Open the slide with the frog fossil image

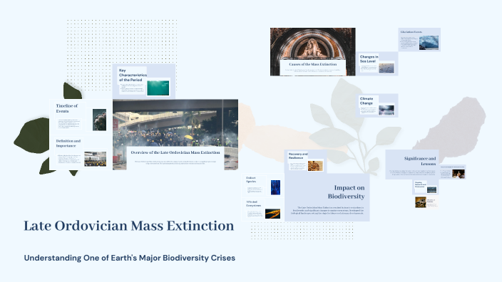426,202
